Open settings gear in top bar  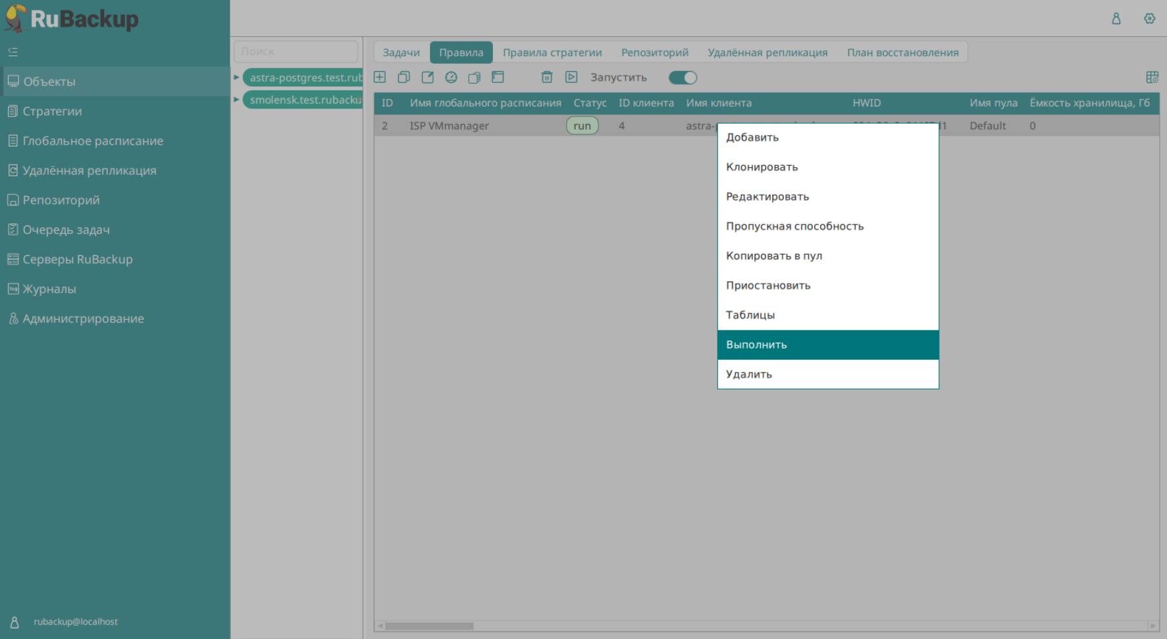(1149, 18)
